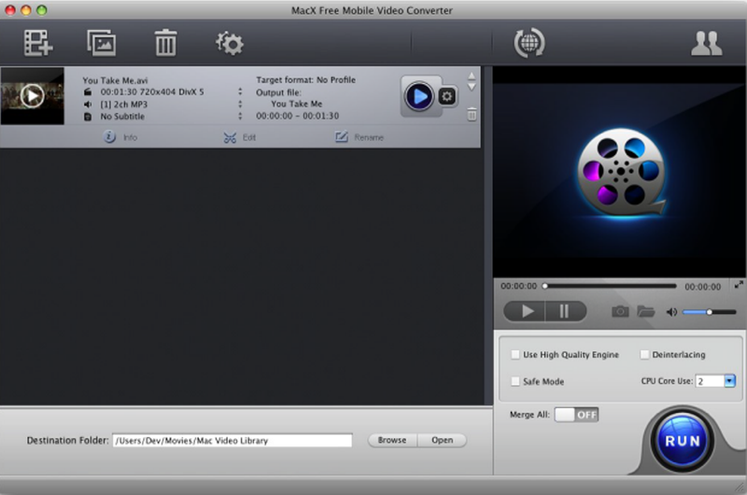Click the video info 00:01:30 720x404 DivX 5

(x=152, y=92)
